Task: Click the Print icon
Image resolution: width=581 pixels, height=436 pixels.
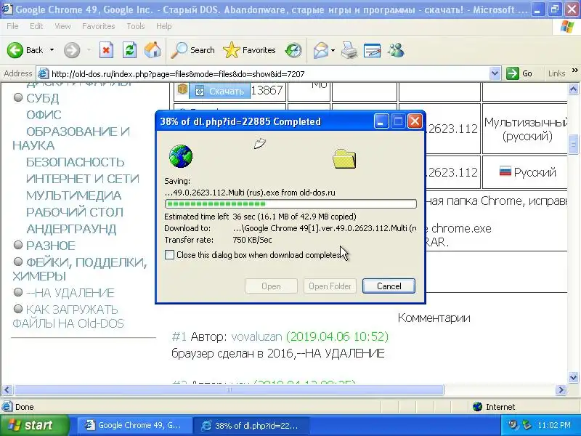Action: pyautogui.click(x=349, y=50)
